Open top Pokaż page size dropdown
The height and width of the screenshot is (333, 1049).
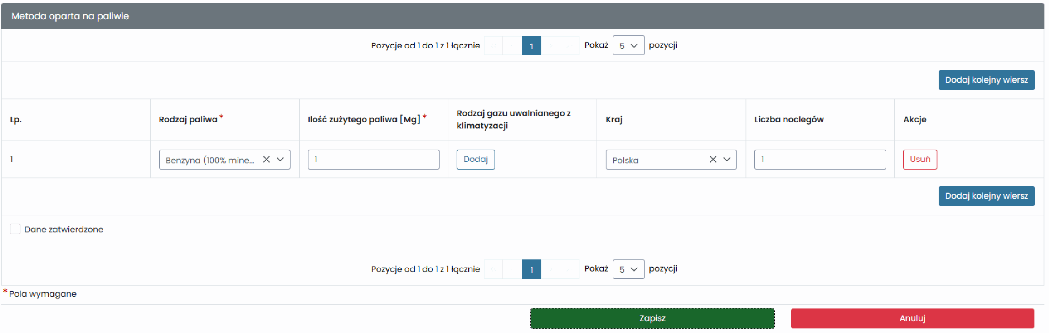click(629, 46)
